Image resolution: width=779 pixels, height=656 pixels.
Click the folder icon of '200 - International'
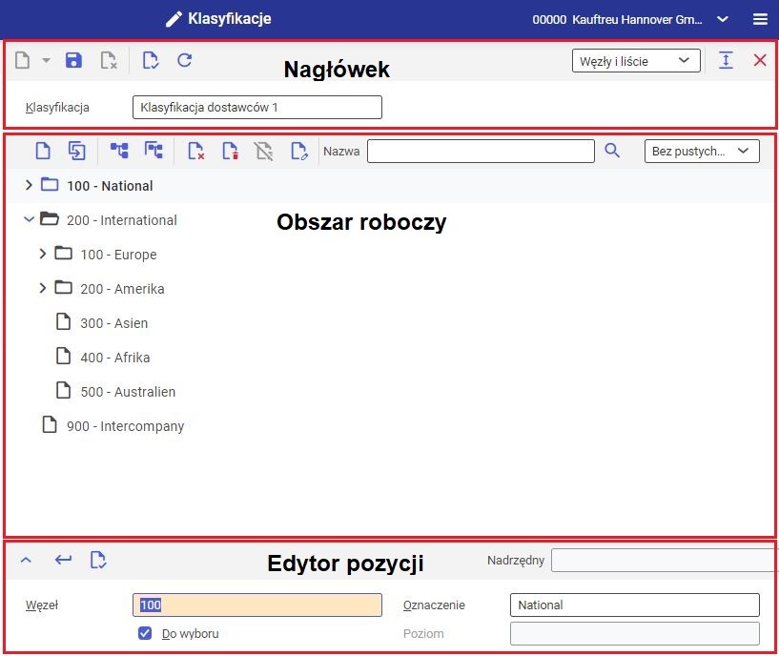click(x=50, y=218)
